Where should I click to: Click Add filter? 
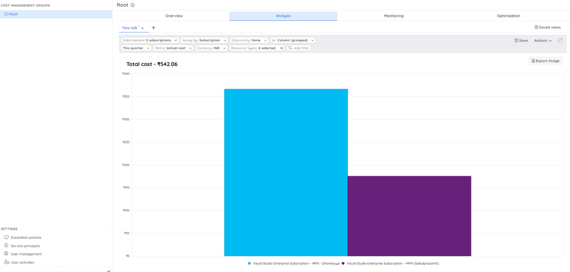click(299, 48)
